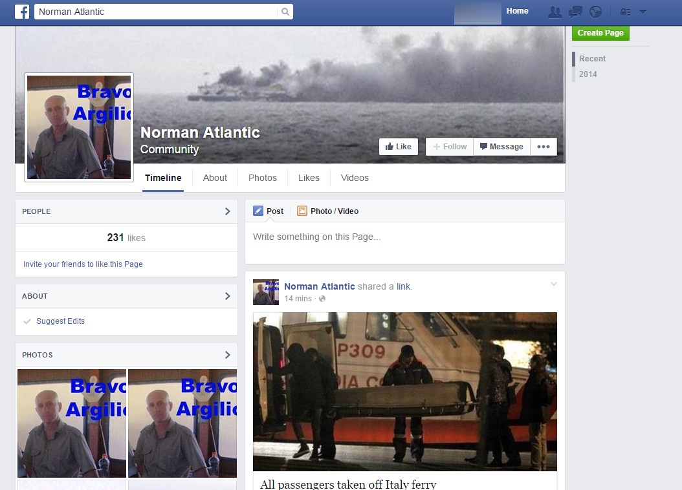The height and width of the screenshot is (490, 682).
Task: Click the Photo / Video picture icon
Action: [x=302, y=211]
